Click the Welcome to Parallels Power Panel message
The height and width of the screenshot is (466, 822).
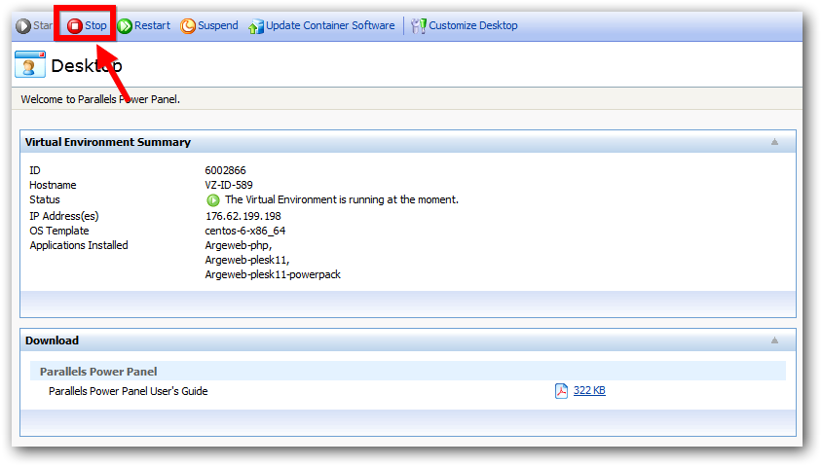pyautogui.click(x=100, y=99)
